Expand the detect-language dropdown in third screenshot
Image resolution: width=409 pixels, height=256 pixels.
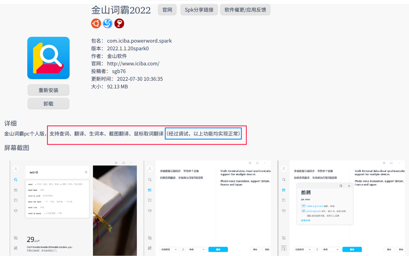coord(303,249)
